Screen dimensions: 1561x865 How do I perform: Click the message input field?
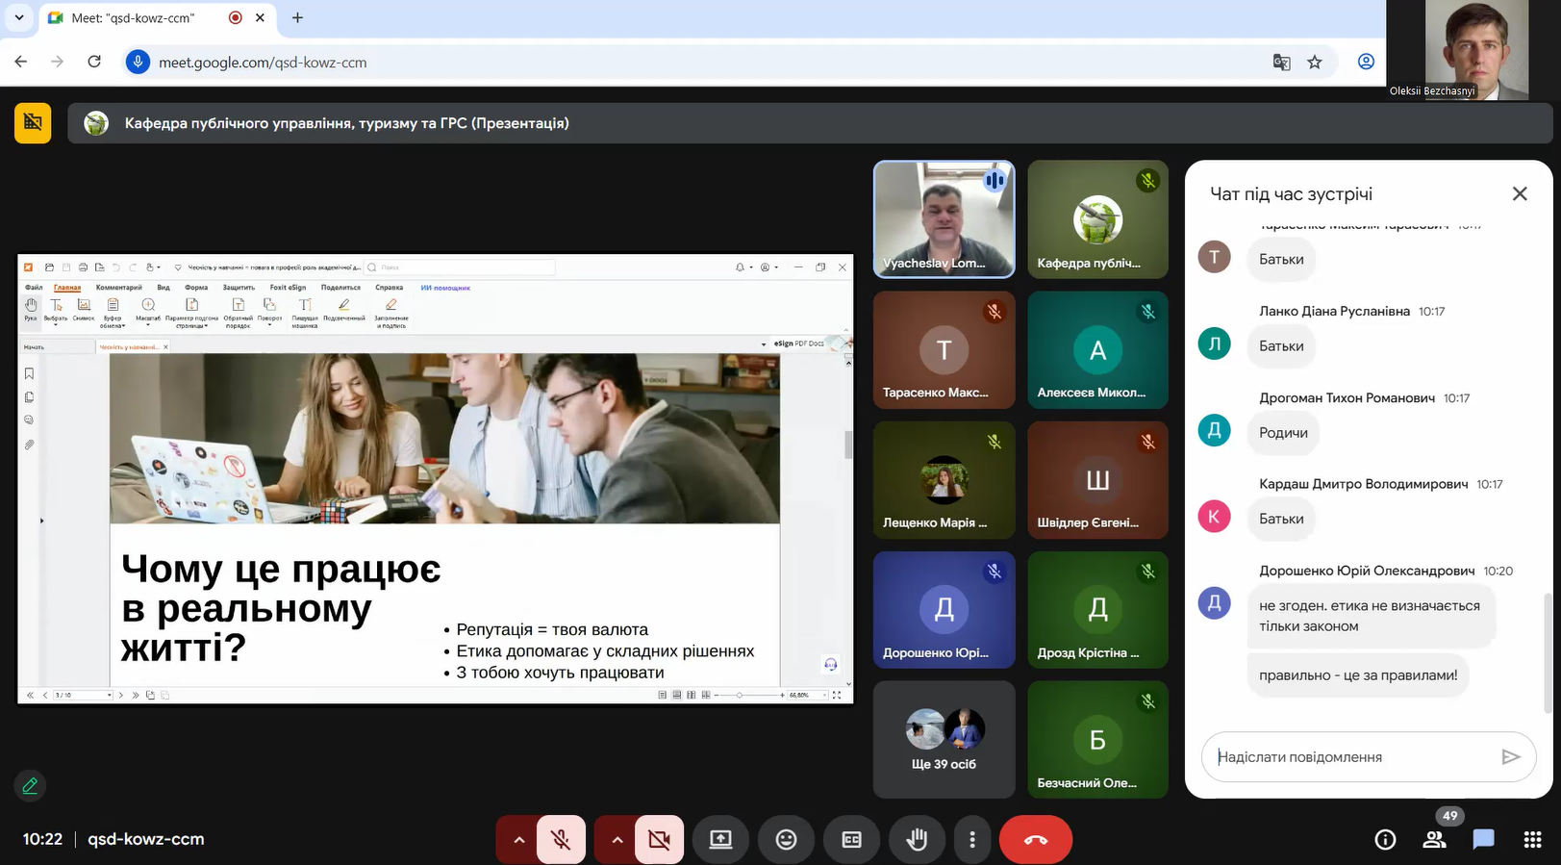(1351, 757)
